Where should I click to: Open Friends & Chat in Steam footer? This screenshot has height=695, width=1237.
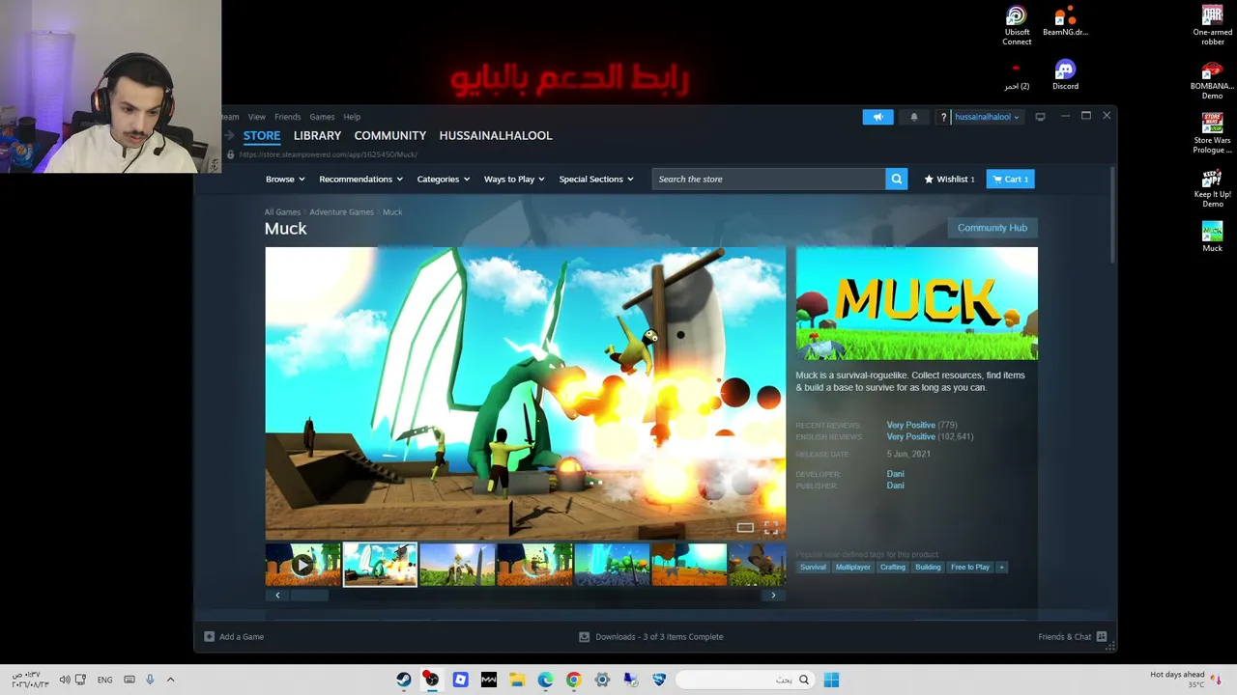pyautogui.click(x=1072, y=637)
